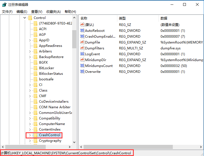204x156 pixels.
Task: Expand the Arbiters tree node
Action: [x=30, y=51]
